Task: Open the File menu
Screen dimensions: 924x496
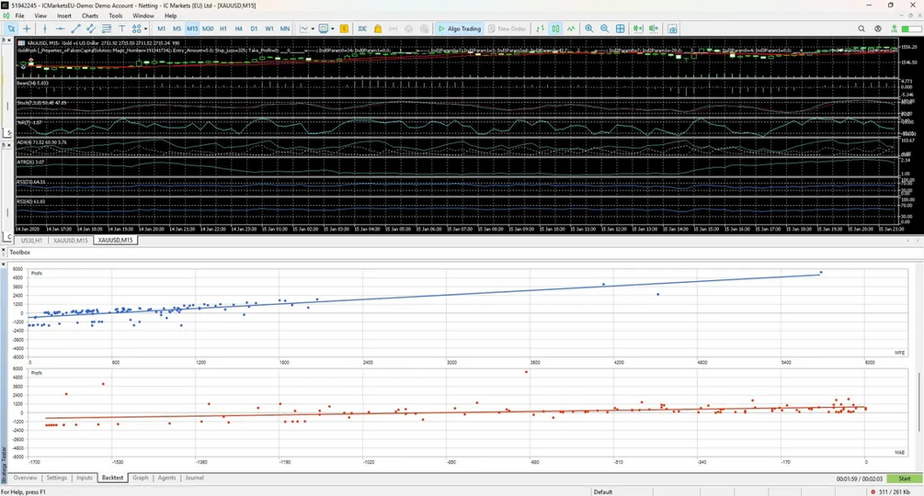Action: (19, 16)
